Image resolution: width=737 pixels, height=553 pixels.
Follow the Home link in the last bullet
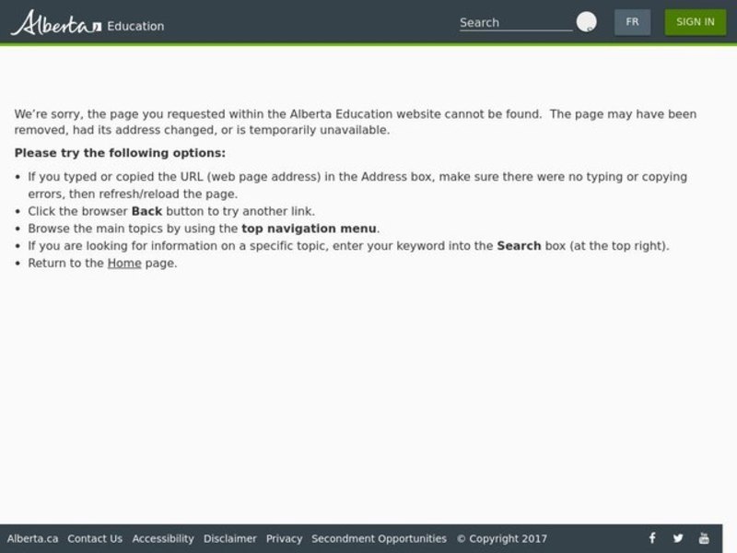pyautogui.click(x=124, y=263)
